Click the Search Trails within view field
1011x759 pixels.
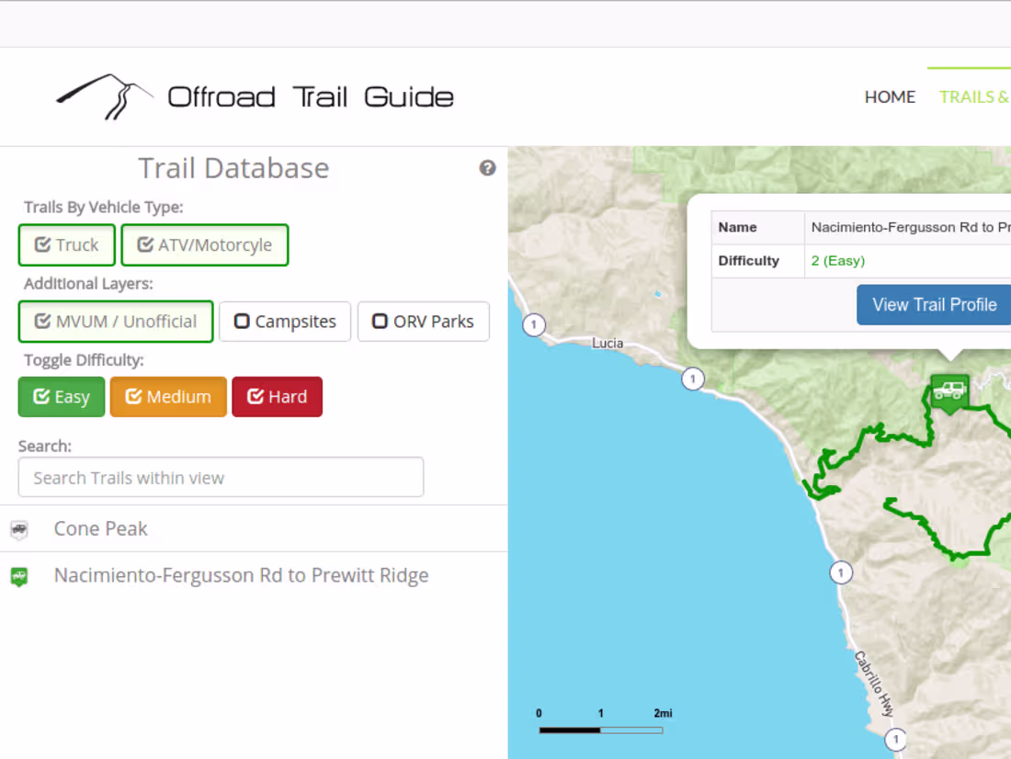[x=221, y=477]
